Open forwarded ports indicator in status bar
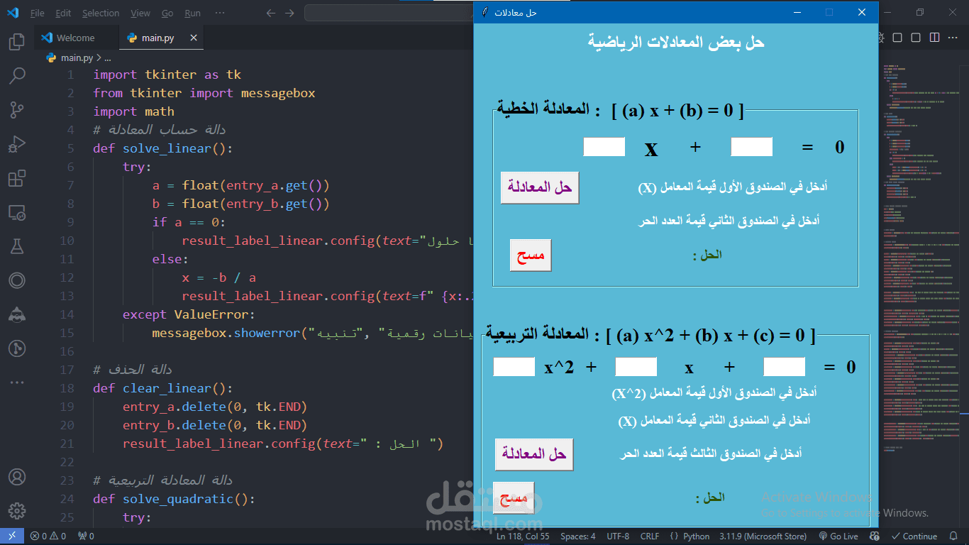969x545 pixels. pos(86,536)
